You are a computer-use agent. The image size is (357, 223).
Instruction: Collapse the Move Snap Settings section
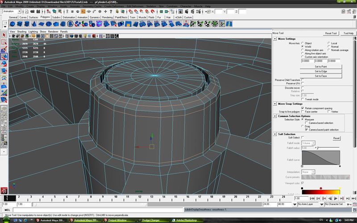pyautogui.click(x=275, y=104)
